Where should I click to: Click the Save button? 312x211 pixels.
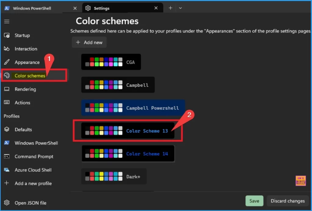pyautogui.click(x=254, y=201)
